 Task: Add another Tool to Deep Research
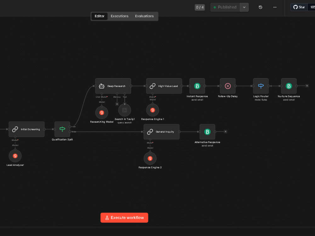124,104
